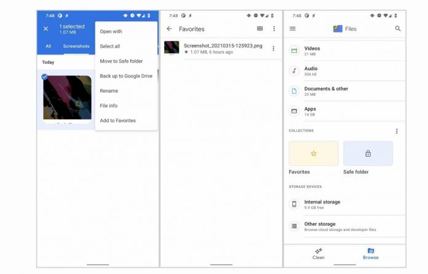Choose Open with from the menu

(x=111, y=31)
